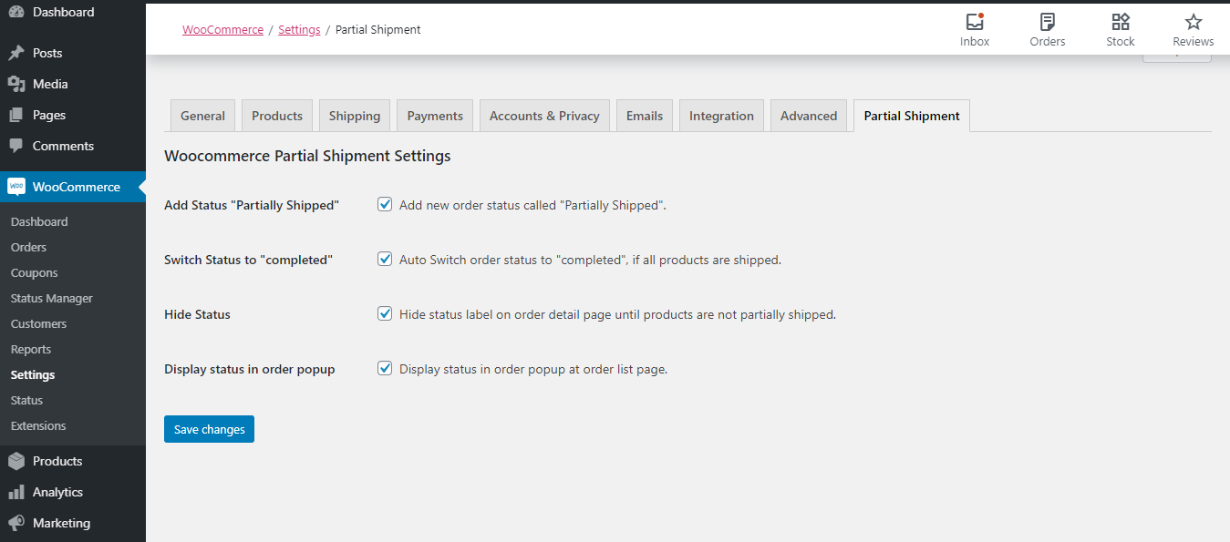Click the Products box icon in sidebar
This screenshot has height=542, width=1230.
16,461
